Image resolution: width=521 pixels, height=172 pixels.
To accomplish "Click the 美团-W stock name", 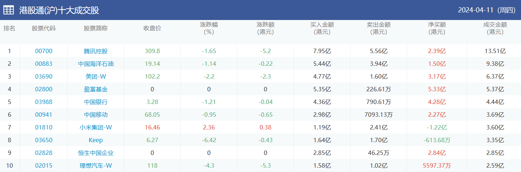I will [96, 77].
